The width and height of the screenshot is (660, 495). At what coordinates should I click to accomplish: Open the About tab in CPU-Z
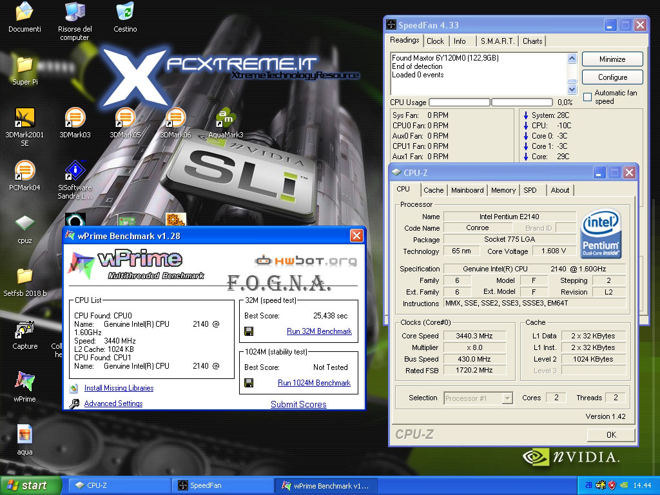click(x=560, y=190)
